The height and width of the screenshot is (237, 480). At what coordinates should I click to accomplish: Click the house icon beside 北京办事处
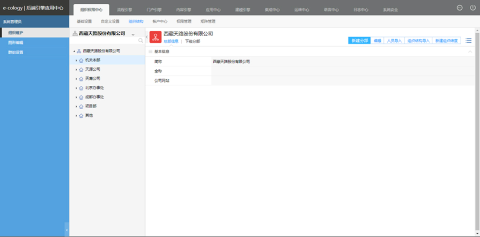pyautogui.click(x=81, y=88)
